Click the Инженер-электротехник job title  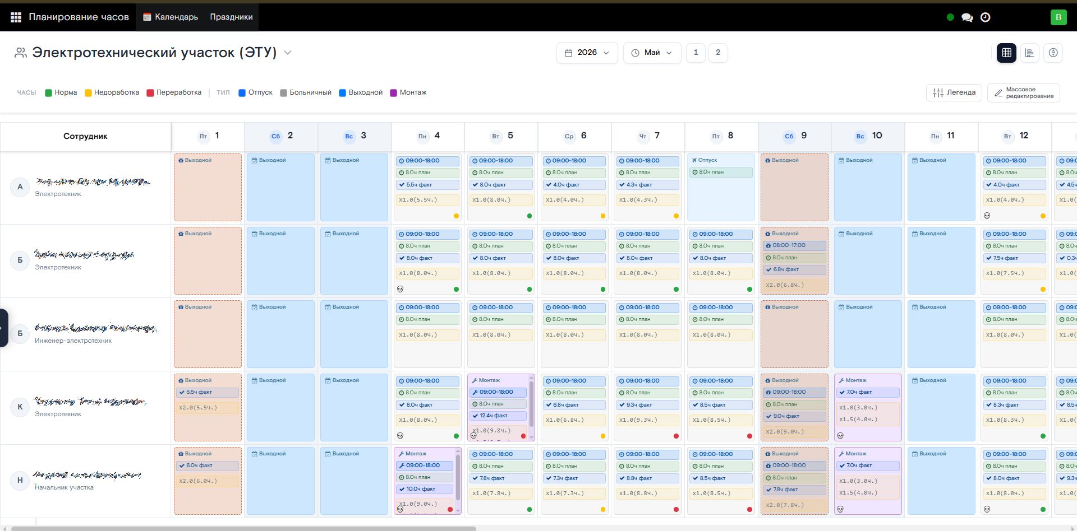pos(73,341)
